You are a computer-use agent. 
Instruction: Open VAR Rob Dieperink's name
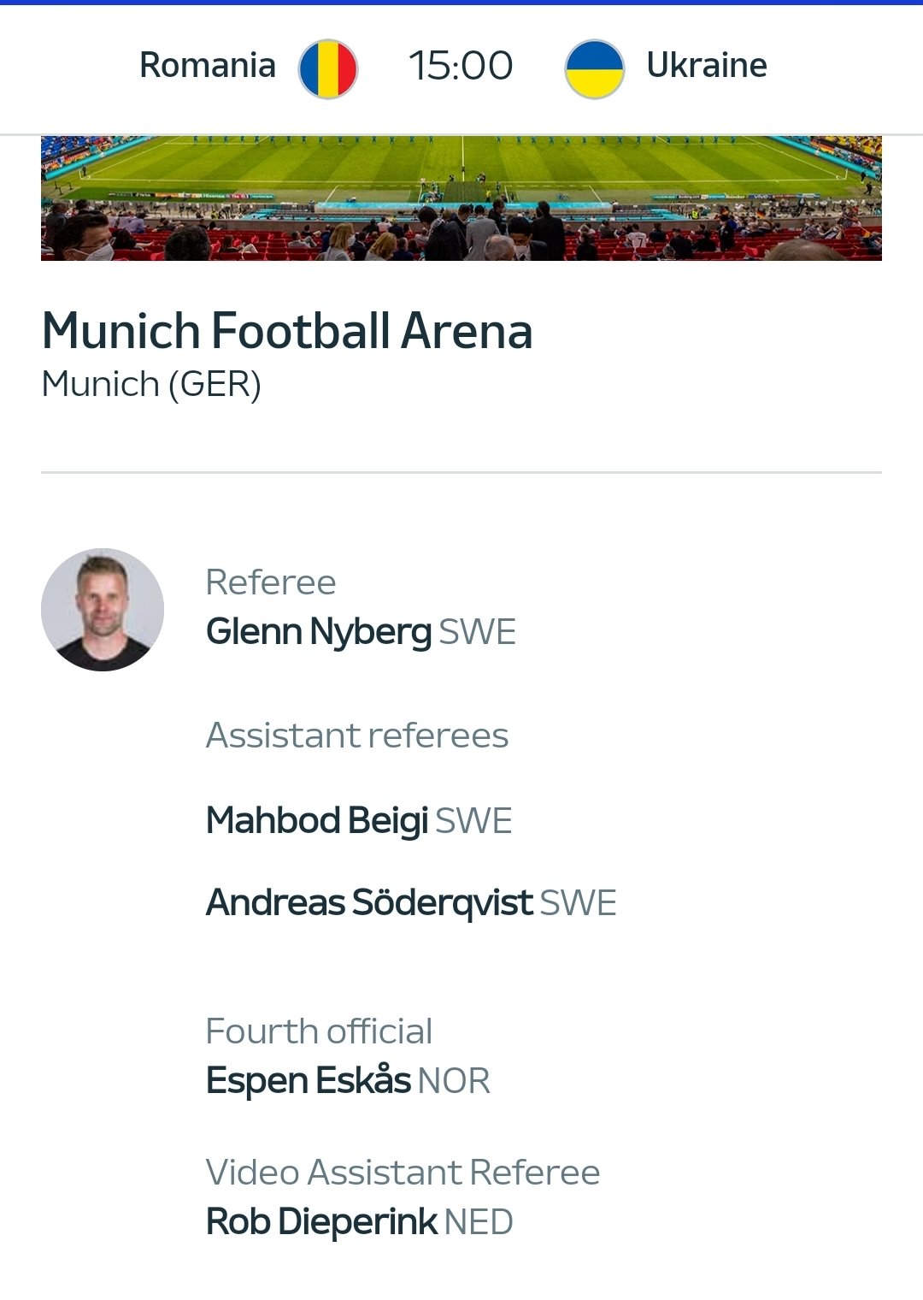pos(321,1221)
